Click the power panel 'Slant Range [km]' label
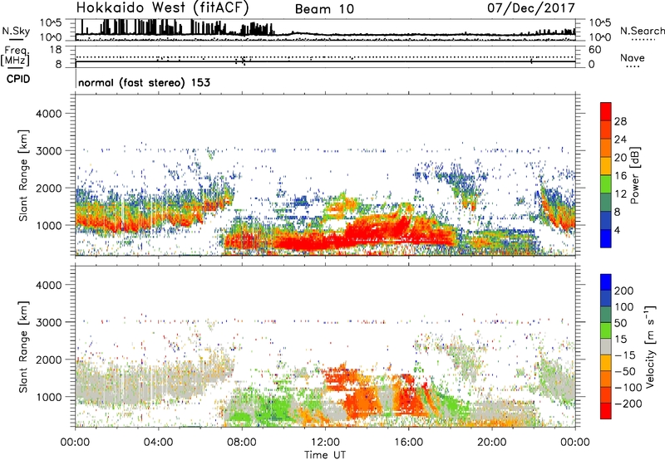 [23, 175]
